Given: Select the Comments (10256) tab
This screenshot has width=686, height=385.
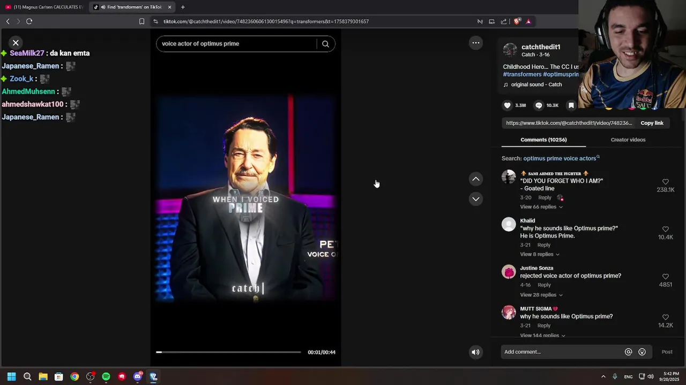Looking at the screenshot, I should coord(543,140).
